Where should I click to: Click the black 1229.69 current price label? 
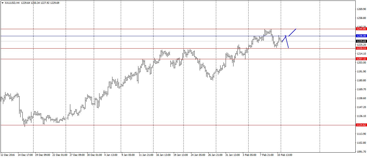[x=361, y=41]
